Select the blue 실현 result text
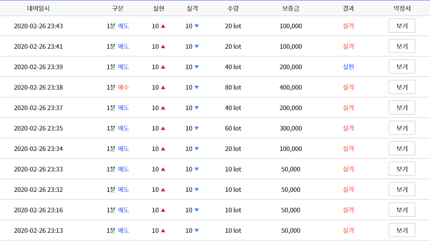 [x=348, y=67]
